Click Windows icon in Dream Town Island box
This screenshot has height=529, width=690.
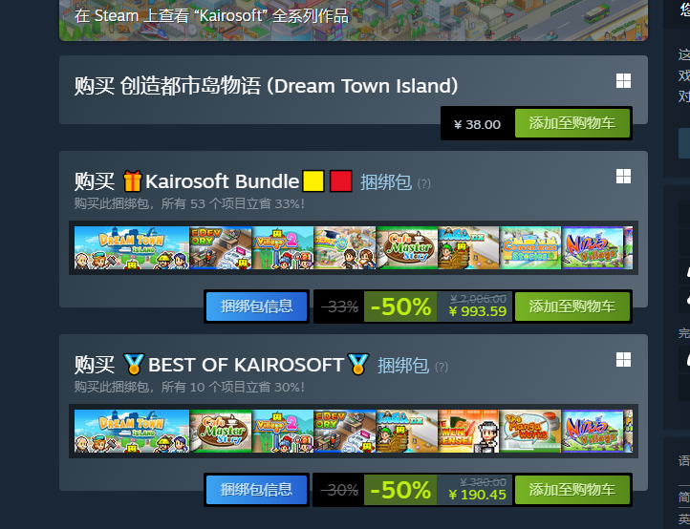coord(623,81)
